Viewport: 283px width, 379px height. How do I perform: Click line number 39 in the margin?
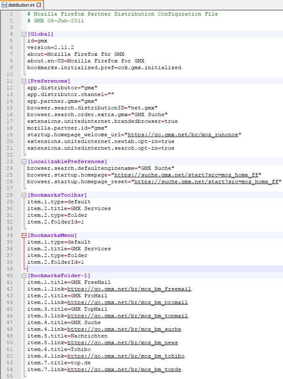click(10, 269)
